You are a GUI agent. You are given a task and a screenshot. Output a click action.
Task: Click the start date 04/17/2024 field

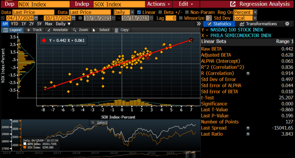coord(20,18)
